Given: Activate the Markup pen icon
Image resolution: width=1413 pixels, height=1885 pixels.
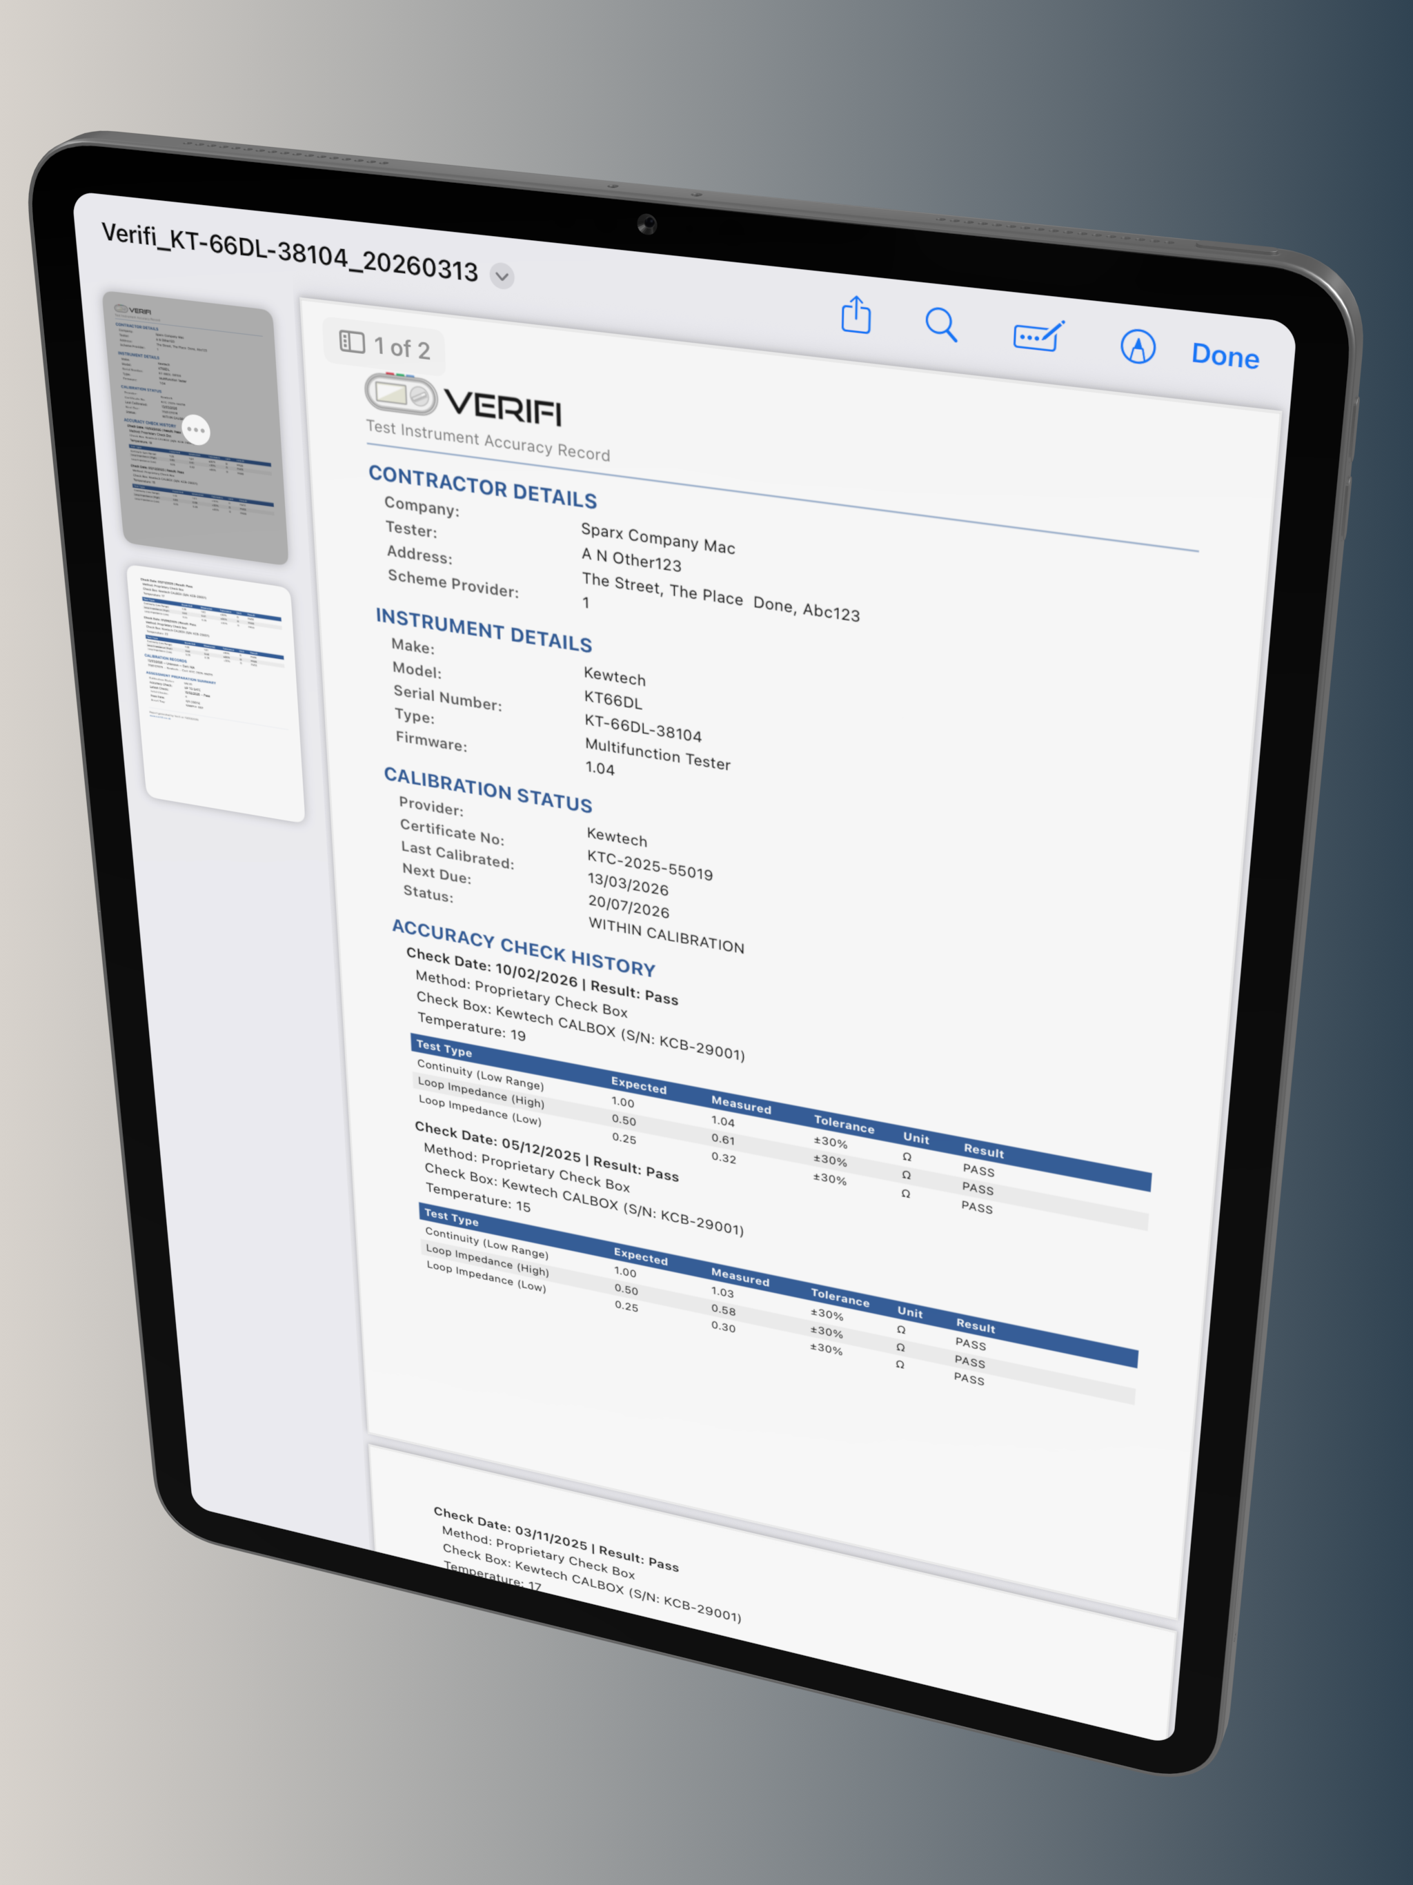Looking at the screenshot, I should point(1138,346).
